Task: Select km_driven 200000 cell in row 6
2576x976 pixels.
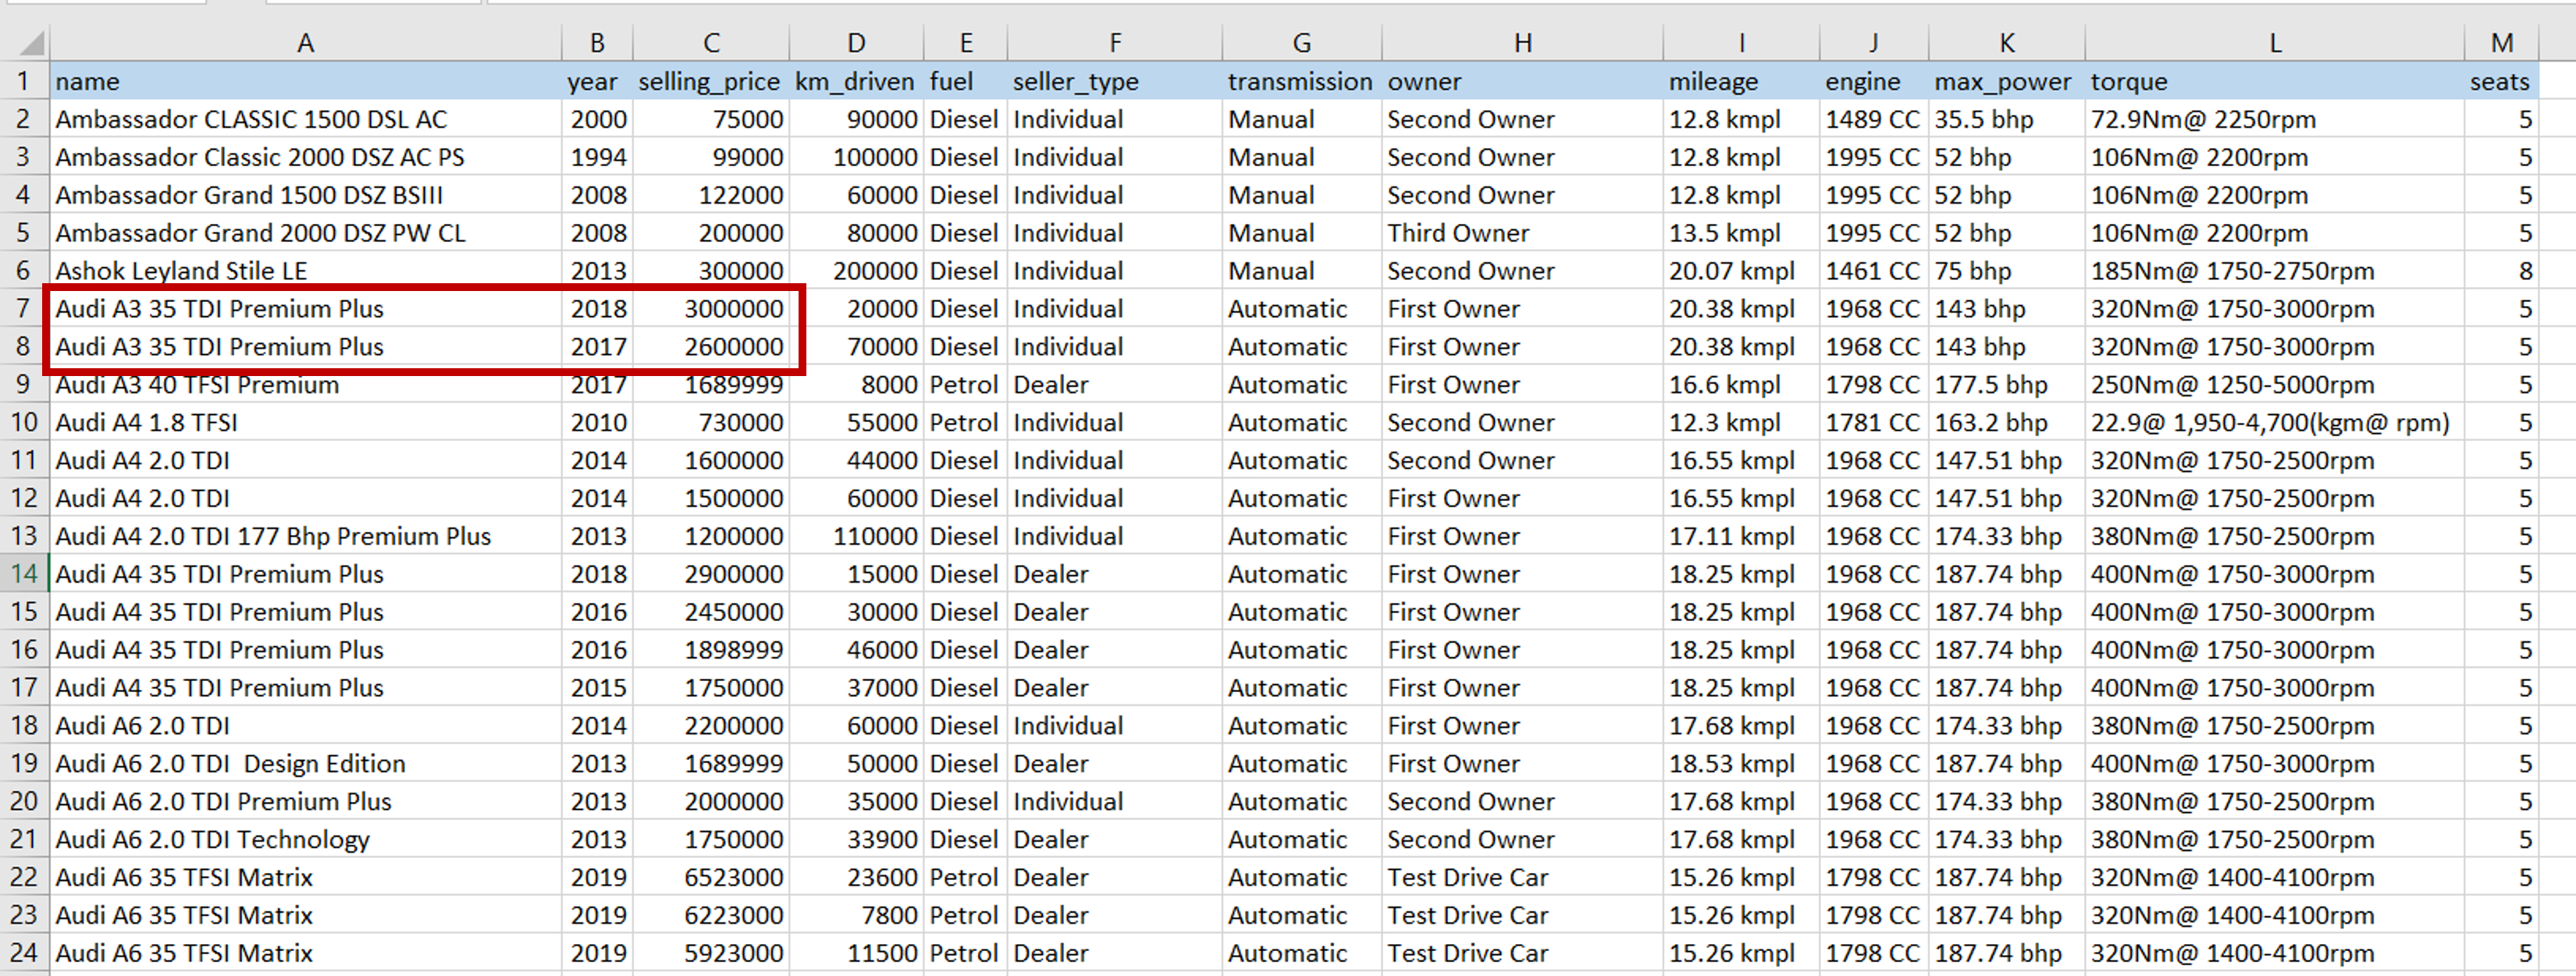Action: [x=856, y=271]
